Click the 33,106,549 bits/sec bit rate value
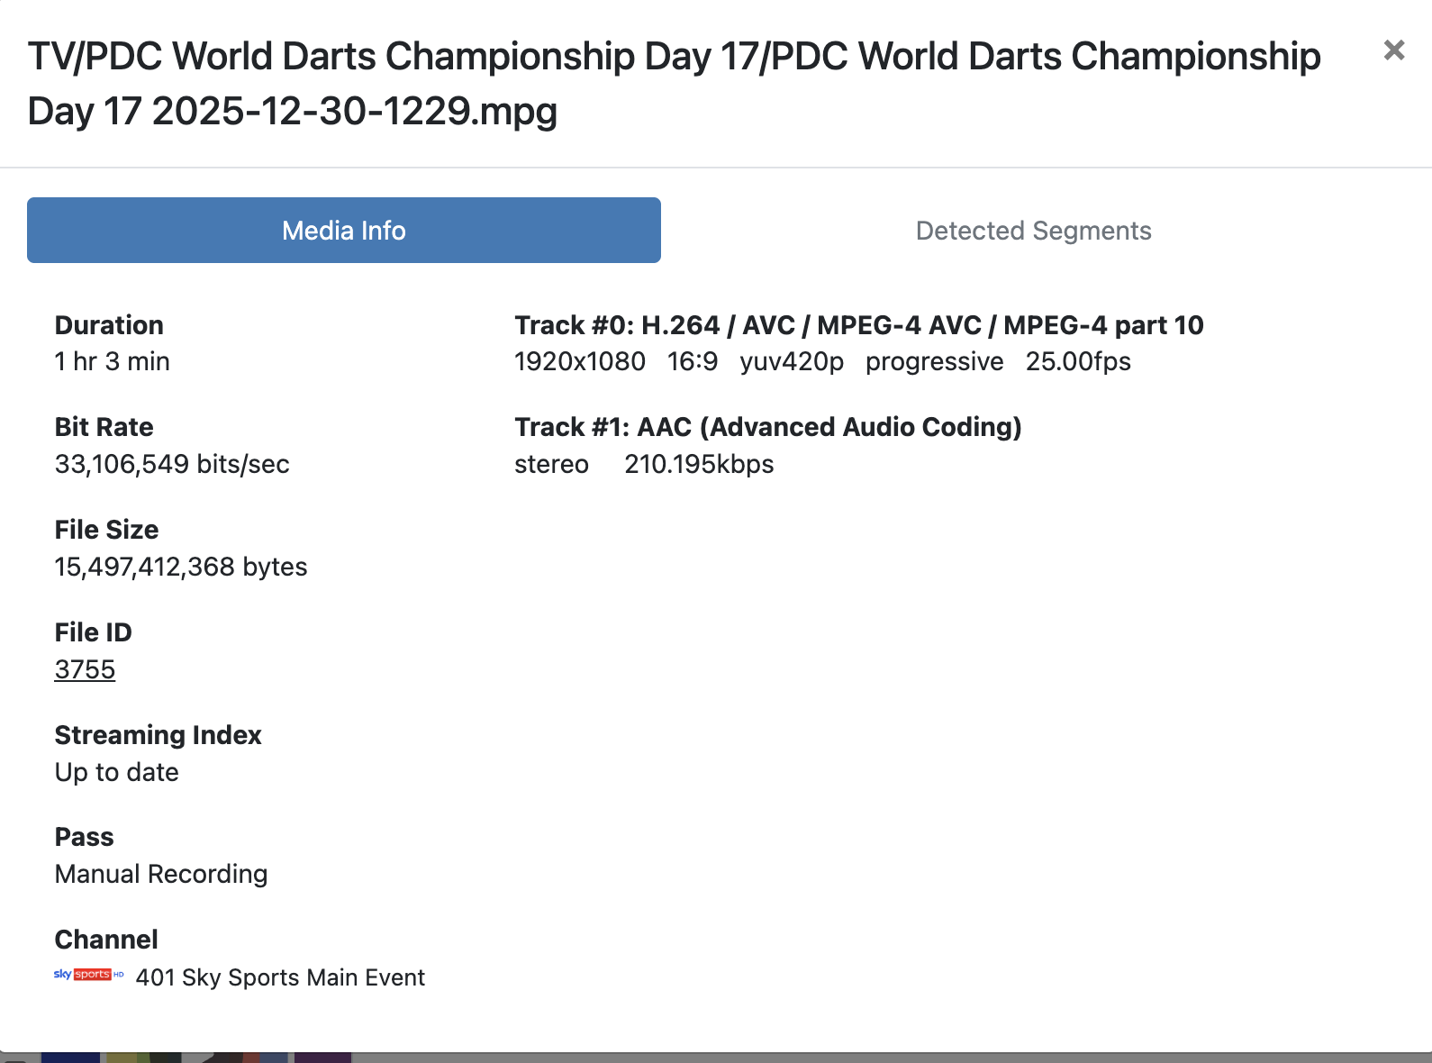Viewport: 1432px width, 1063px height. click(172, 464)
